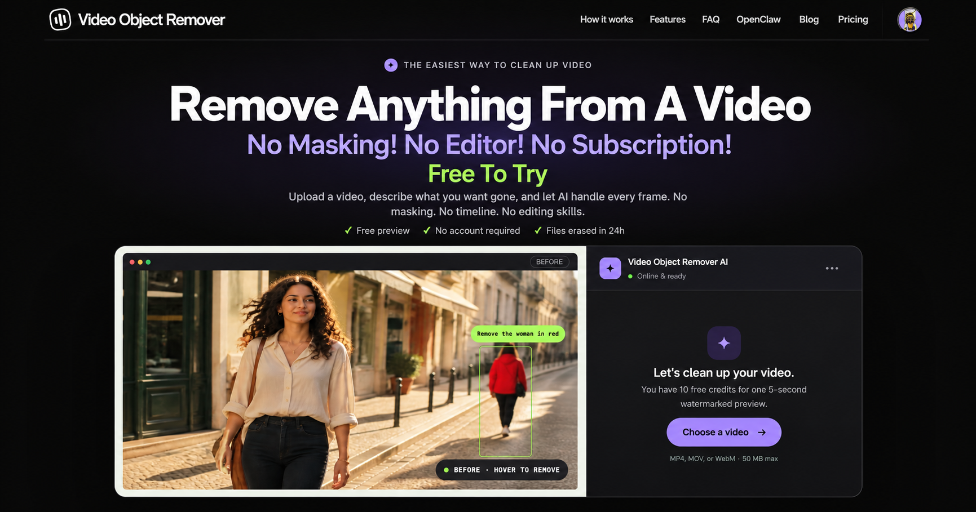Click the green dot in demo window titlebar

(x=148, y=262)
